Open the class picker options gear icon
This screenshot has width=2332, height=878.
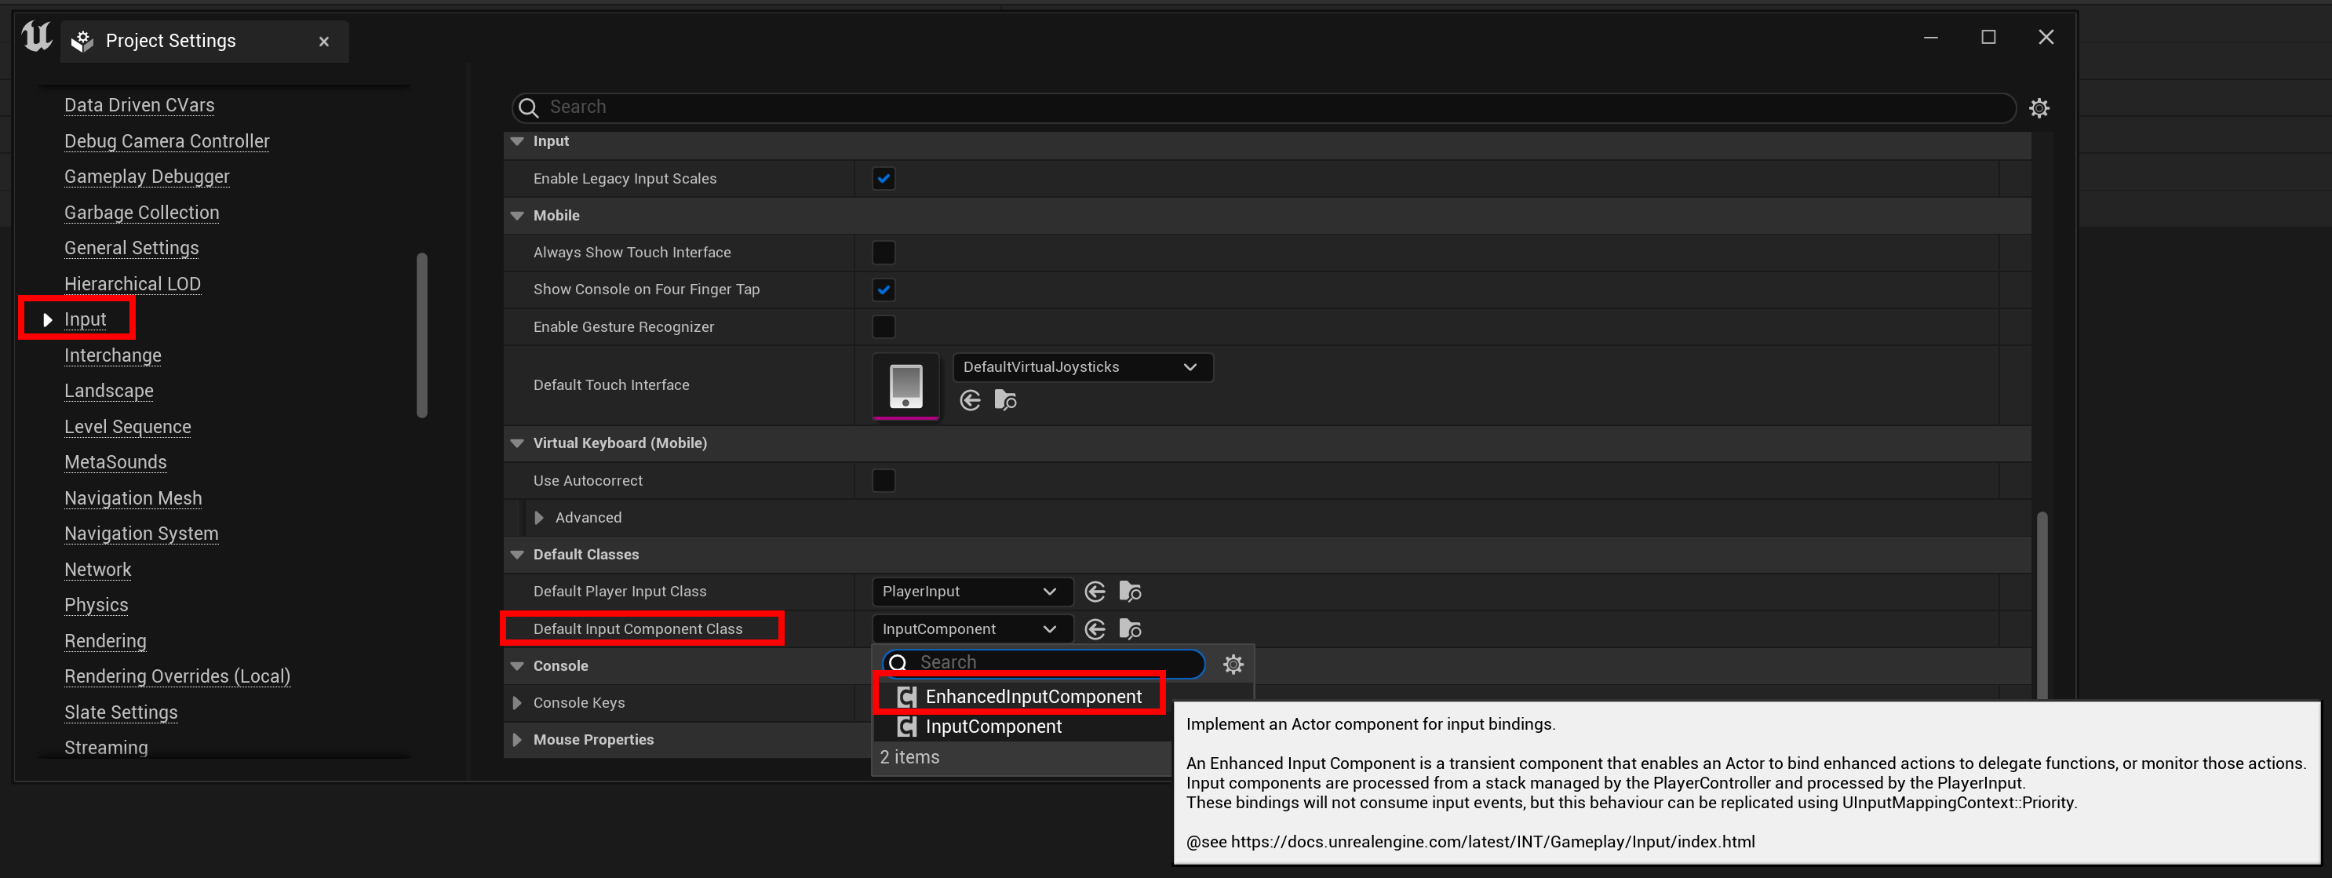pyautogui.click(x=1233, y=665)
